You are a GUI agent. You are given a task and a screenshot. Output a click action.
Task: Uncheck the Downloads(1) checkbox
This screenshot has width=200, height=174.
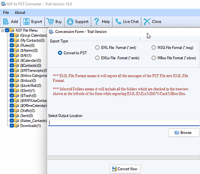[12, 126]
